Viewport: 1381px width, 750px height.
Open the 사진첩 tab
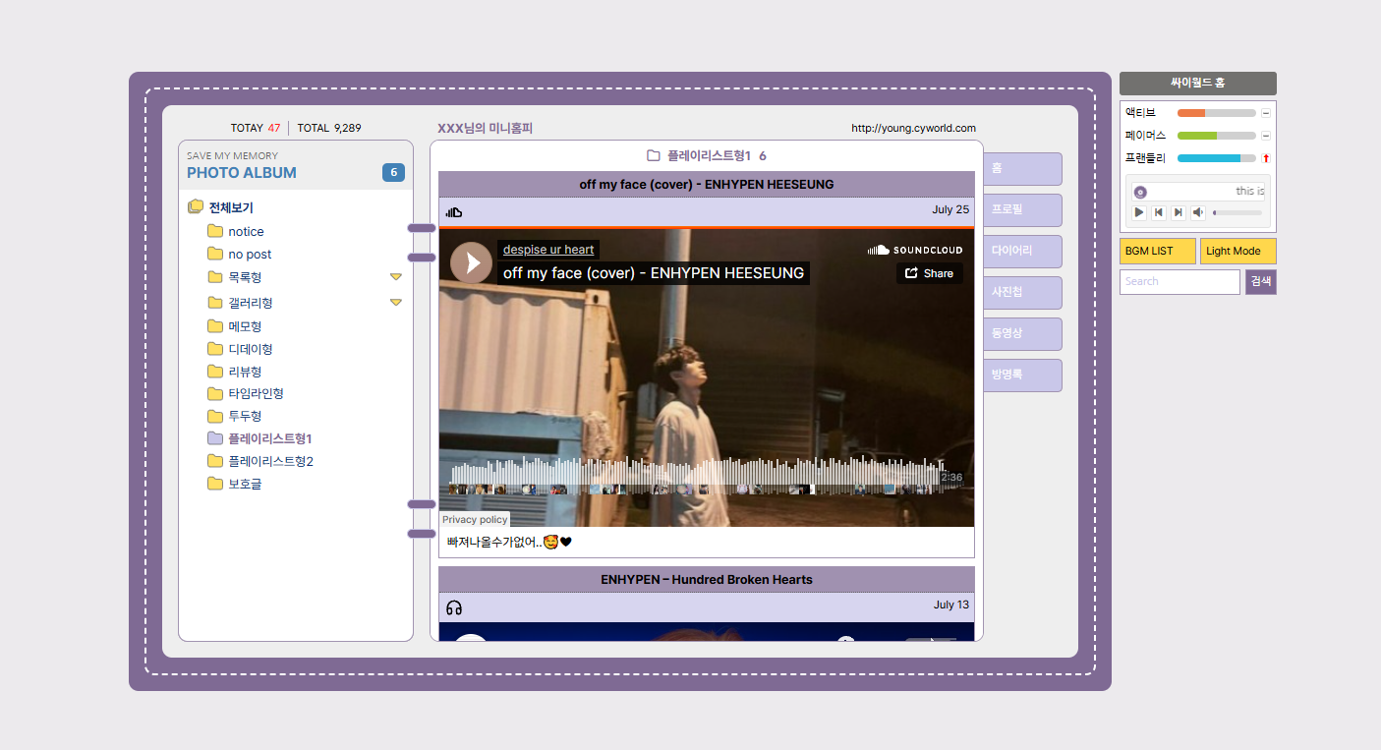(1023, 293)
